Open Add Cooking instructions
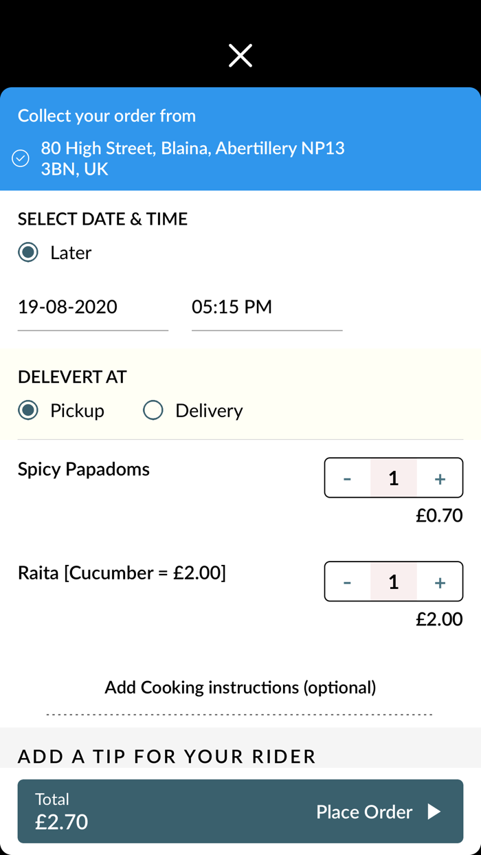This screenshot has width=481, height=855. coord(240,687)
